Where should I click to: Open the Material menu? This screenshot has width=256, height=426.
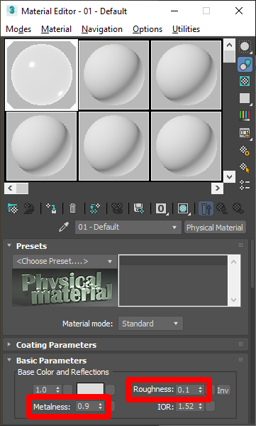pyautogui.click(x=56, y=29)
